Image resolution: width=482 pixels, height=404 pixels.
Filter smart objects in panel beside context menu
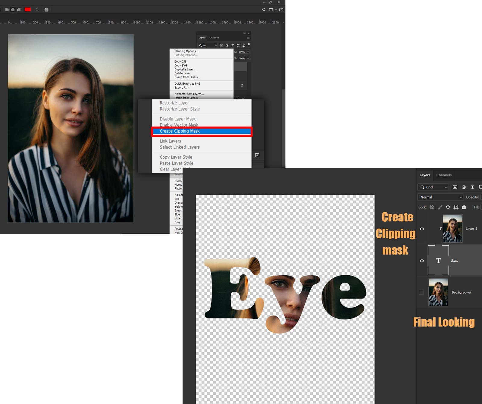[244, 45]
